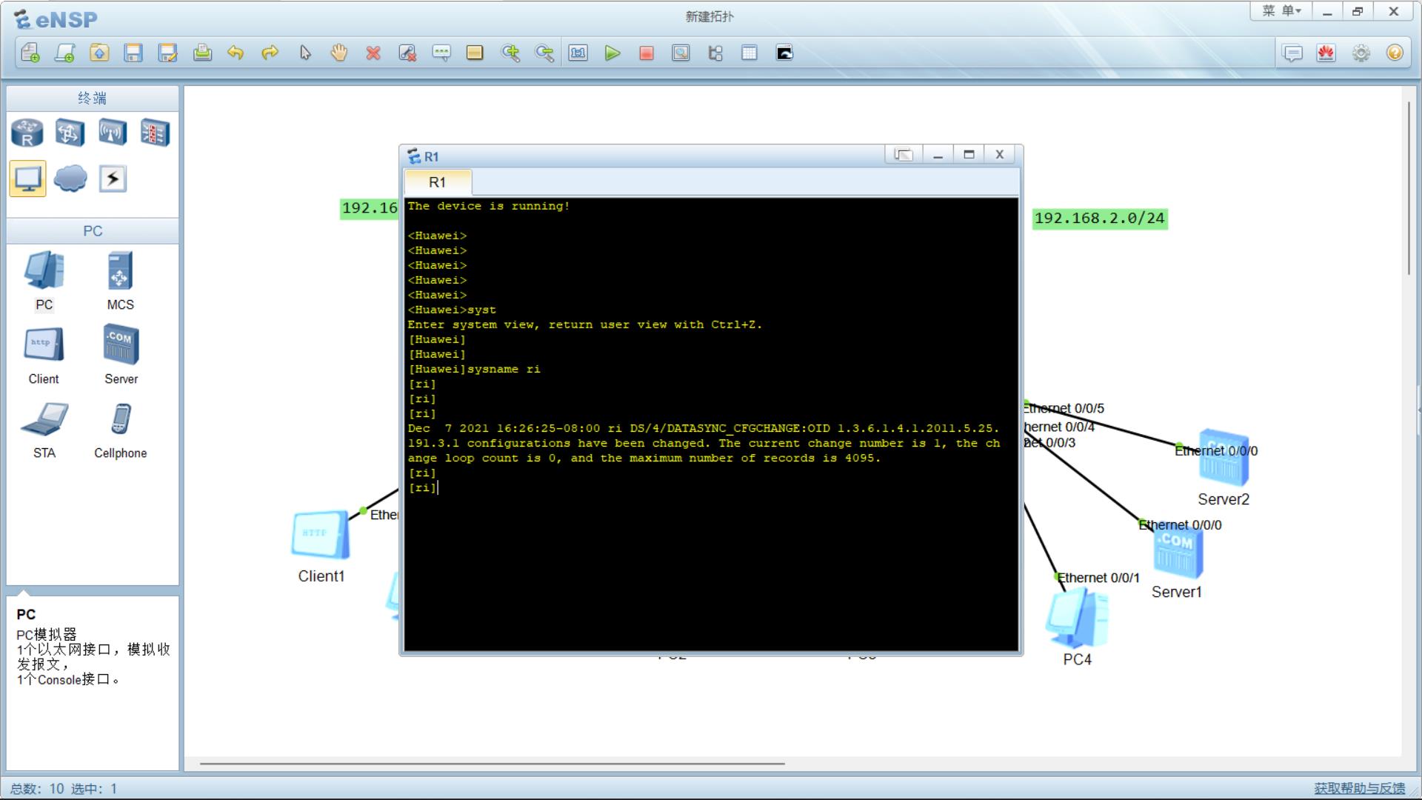Click the data capture magnifier icon

(x=681, y=53)
